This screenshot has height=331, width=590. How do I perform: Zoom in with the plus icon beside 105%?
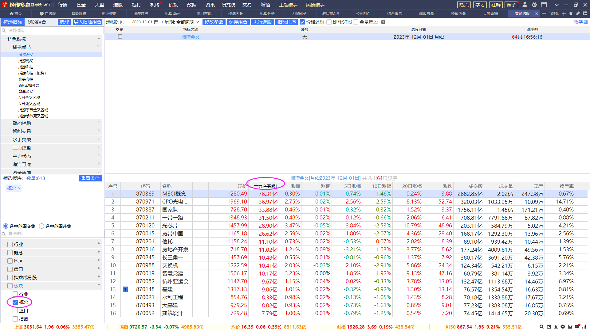564,14
